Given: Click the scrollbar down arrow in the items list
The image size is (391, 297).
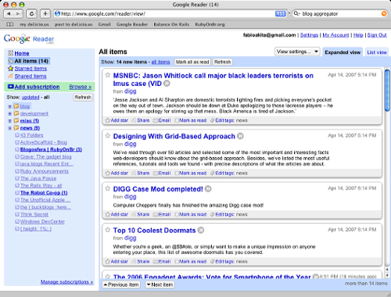Looking at the screenshot, I should 387,275.
